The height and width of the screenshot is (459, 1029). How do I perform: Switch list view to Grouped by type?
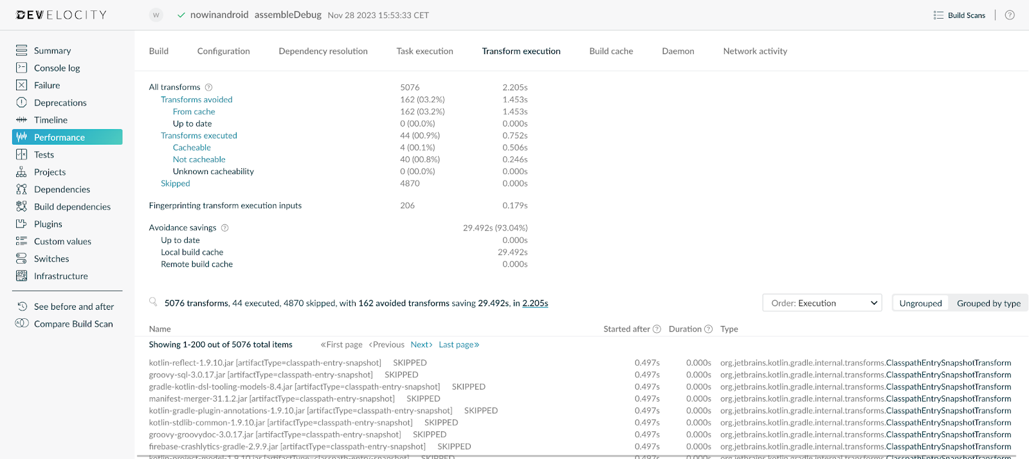(x=988, y=303)
